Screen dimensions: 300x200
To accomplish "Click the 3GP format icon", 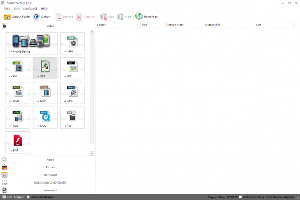I will tap(45, 68).
